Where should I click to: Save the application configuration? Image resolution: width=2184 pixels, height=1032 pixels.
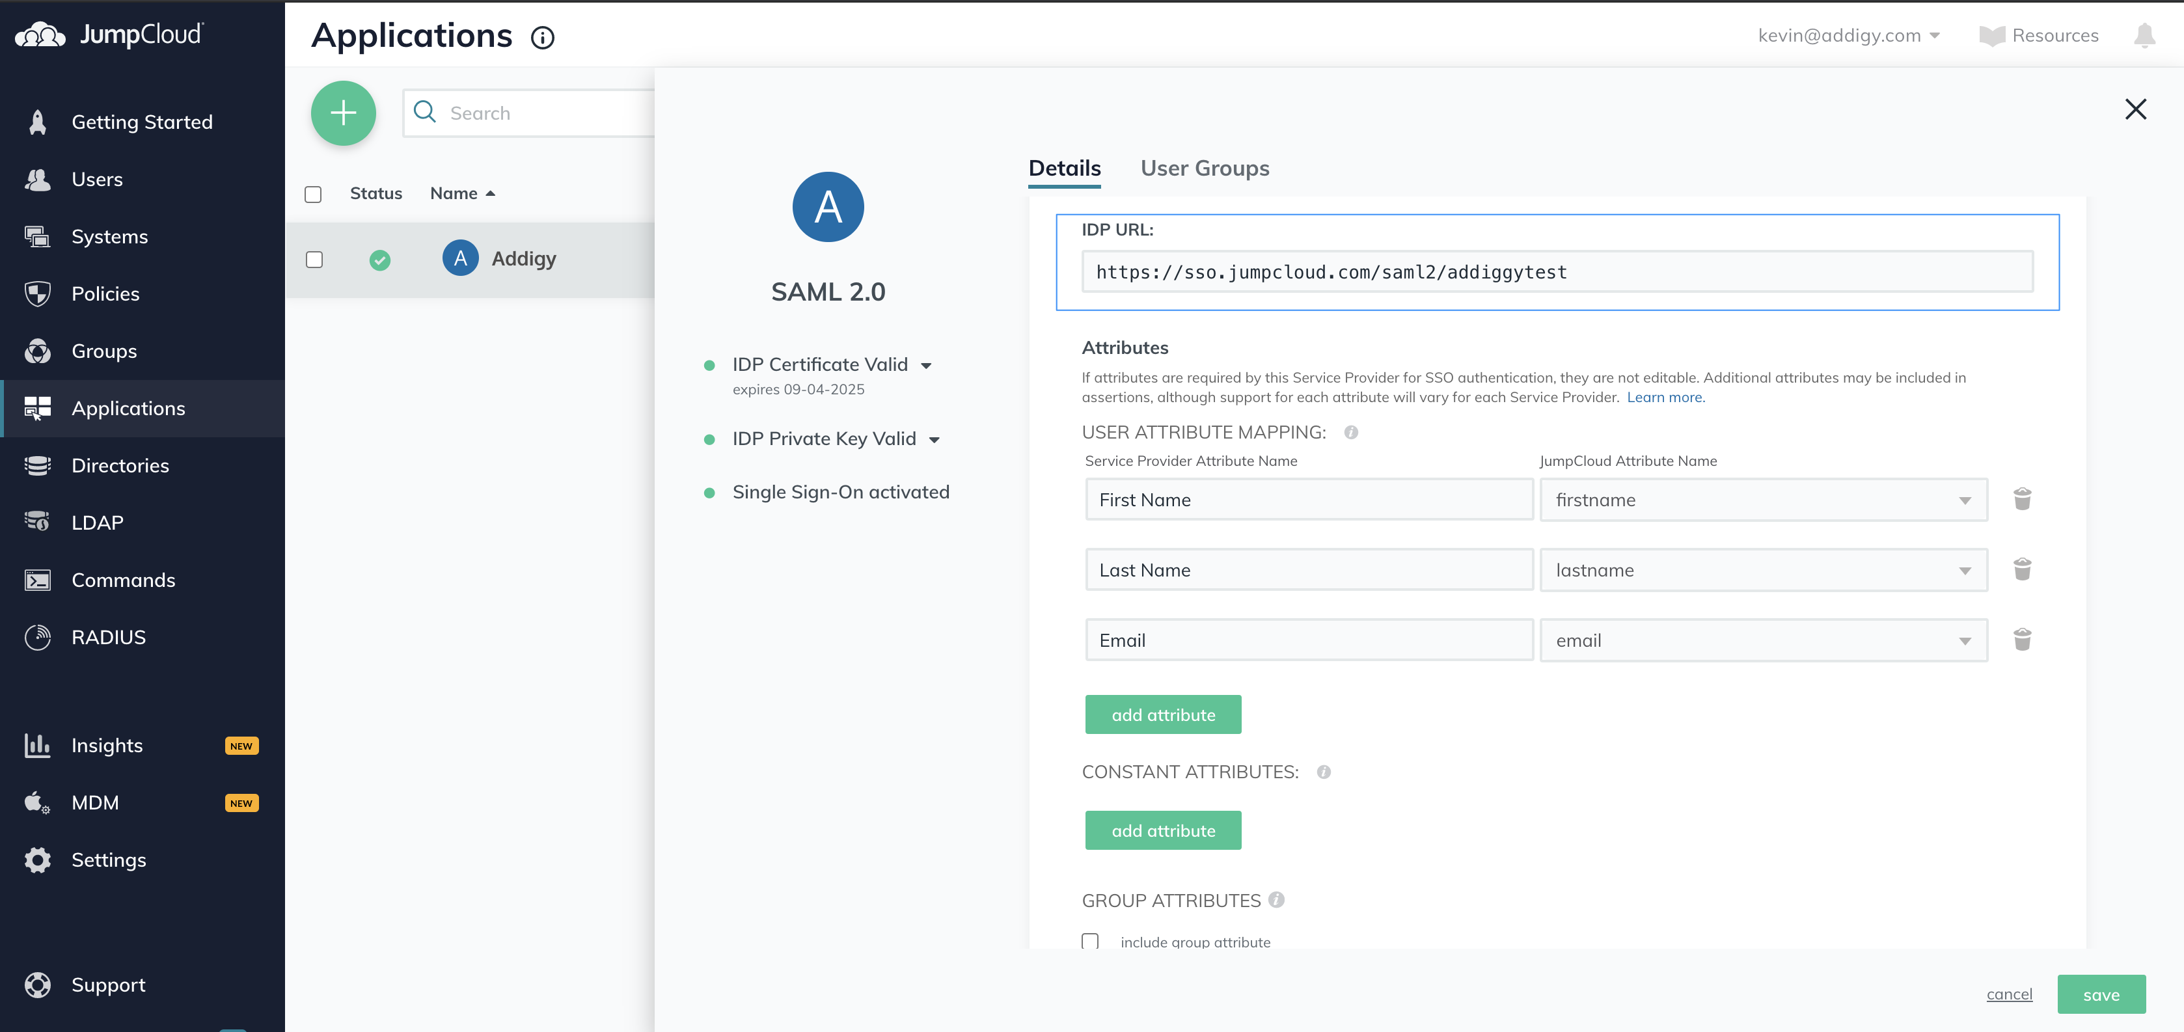tap(2100, 994)
